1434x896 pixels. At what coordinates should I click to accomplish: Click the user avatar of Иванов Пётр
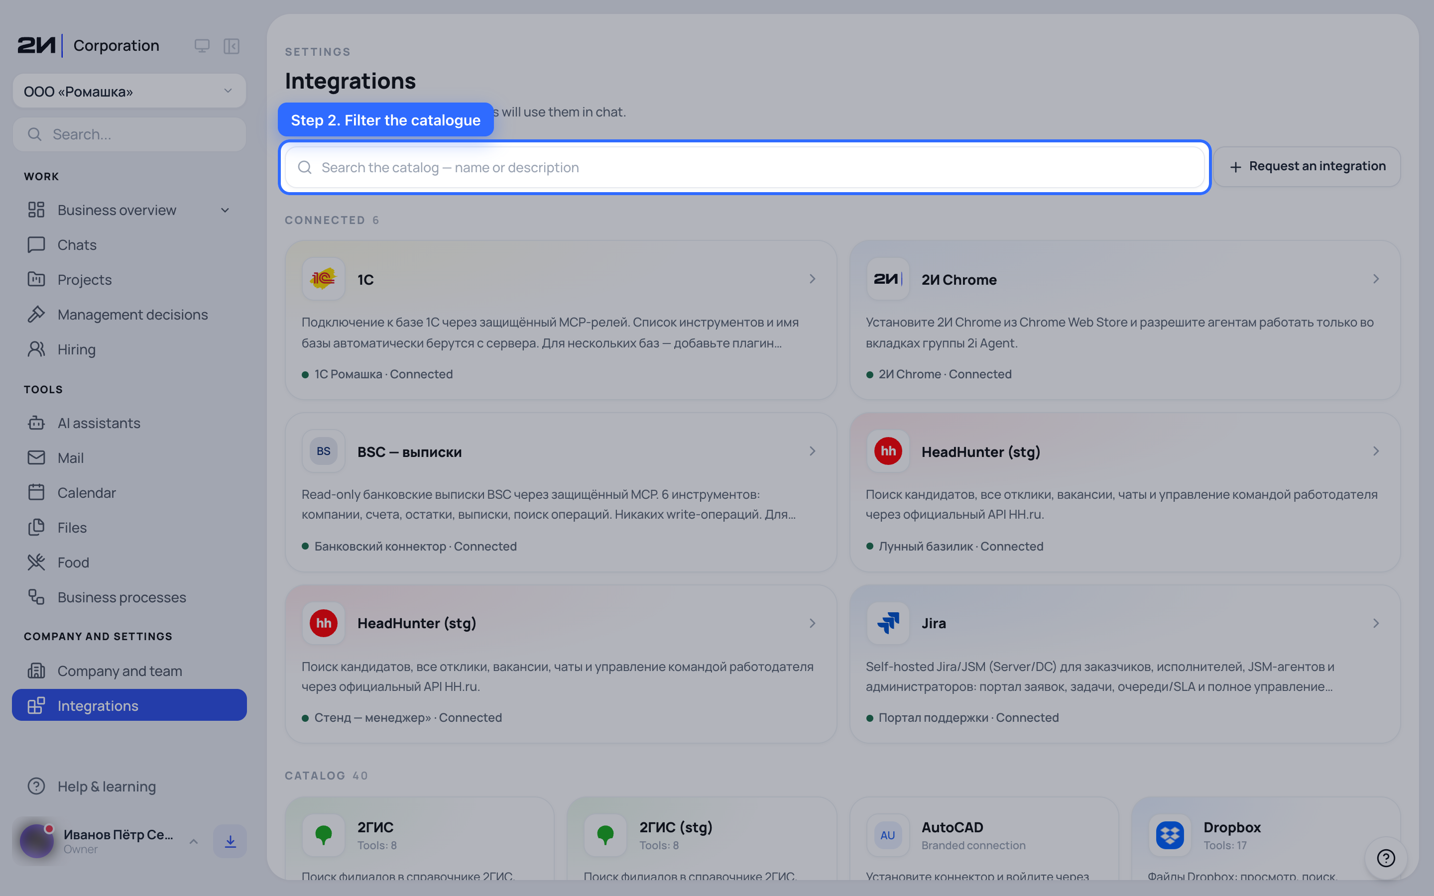pos(37,841)
